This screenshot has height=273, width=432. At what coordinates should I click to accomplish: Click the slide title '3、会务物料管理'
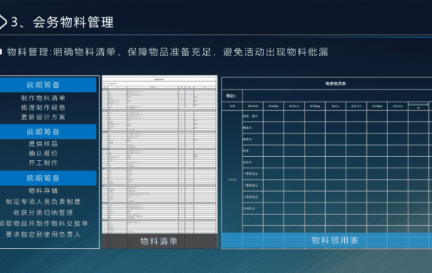(62, 22)
